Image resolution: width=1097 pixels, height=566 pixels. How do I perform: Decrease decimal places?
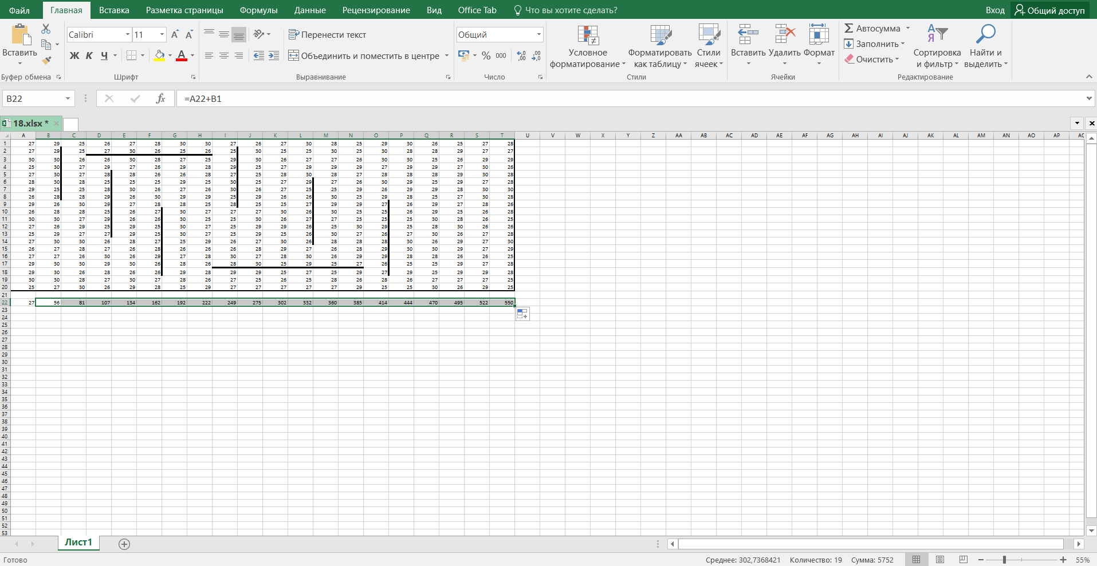click(x=536, y=56)
